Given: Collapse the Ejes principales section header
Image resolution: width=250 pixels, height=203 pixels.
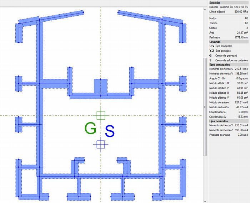Looking at the screenshot, I should click(229, 64).
